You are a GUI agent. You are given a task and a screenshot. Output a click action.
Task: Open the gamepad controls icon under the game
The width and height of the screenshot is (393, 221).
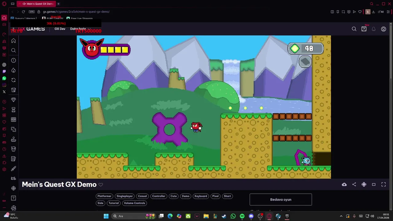click(364, 184)
